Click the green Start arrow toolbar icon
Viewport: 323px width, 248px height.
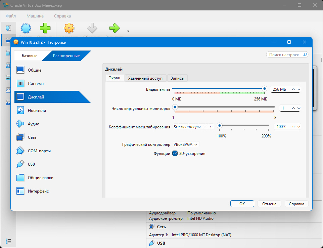tap(114, 28)
